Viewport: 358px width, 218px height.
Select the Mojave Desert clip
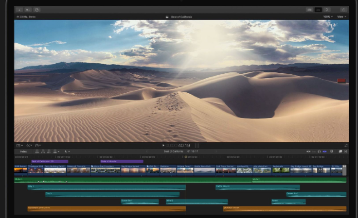click(x=185, y=170)
